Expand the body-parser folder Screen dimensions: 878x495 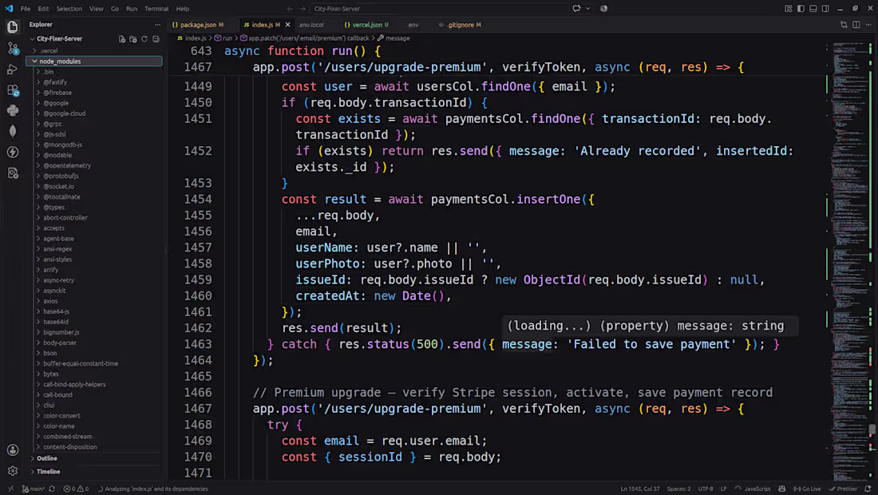[x=60, y=343]
